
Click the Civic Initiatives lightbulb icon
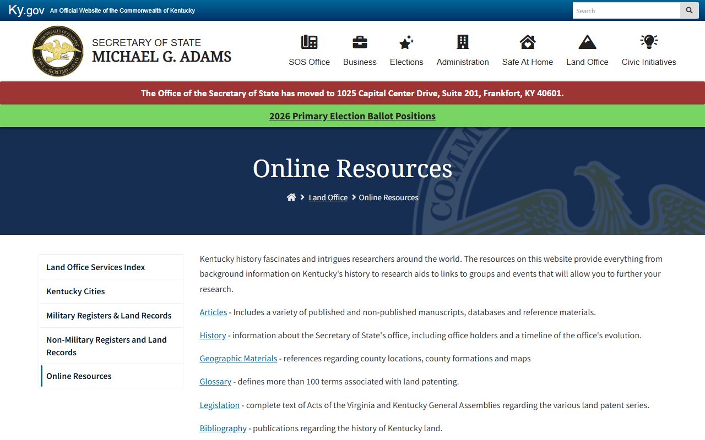point(649,42)
